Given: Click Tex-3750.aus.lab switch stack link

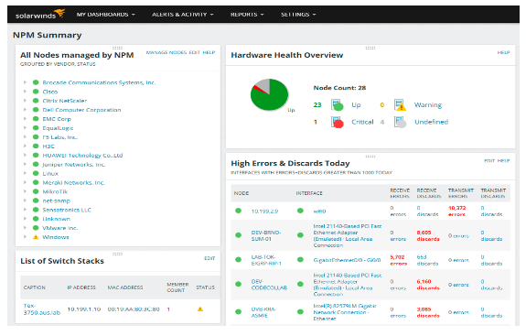Looking at the screenshot, I should 41,309.
